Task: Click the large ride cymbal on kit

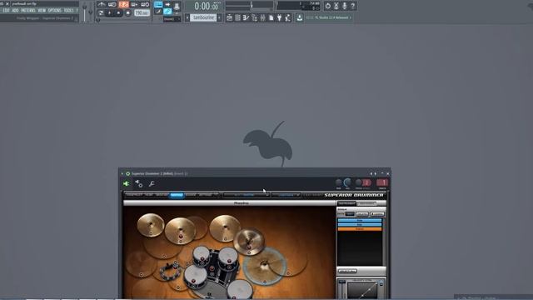Action: click(x=265, y=265)
